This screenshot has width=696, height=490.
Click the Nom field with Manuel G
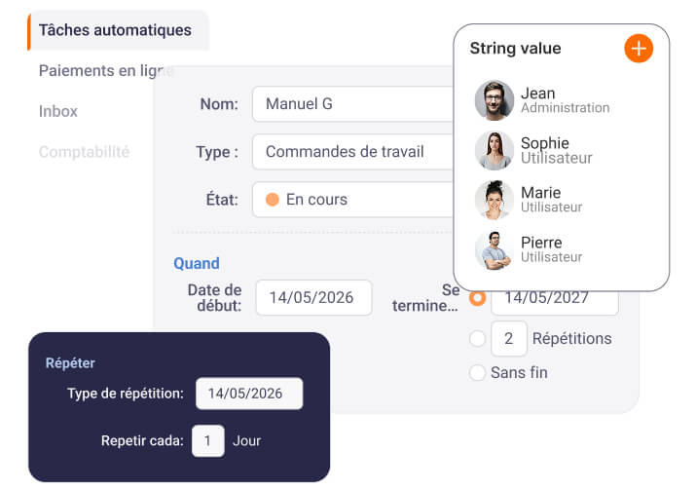click(352, 103)
